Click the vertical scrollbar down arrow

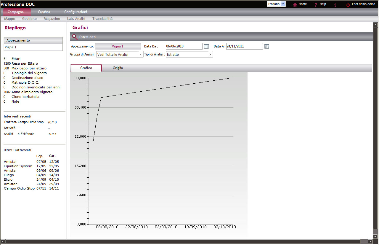(x=375, y=236)
